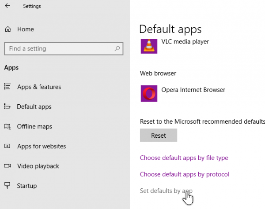Open the Apps & features page
Viewport: 265px width, 209px height.
pos(39,87)
